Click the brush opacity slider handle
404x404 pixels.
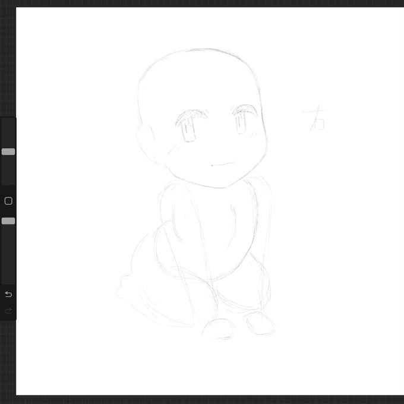pos(8,221)
